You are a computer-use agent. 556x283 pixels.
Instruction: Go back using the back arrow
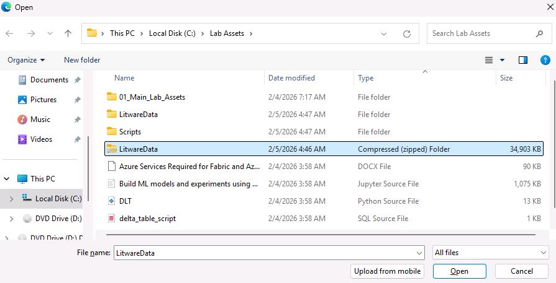tap(9, 33)
